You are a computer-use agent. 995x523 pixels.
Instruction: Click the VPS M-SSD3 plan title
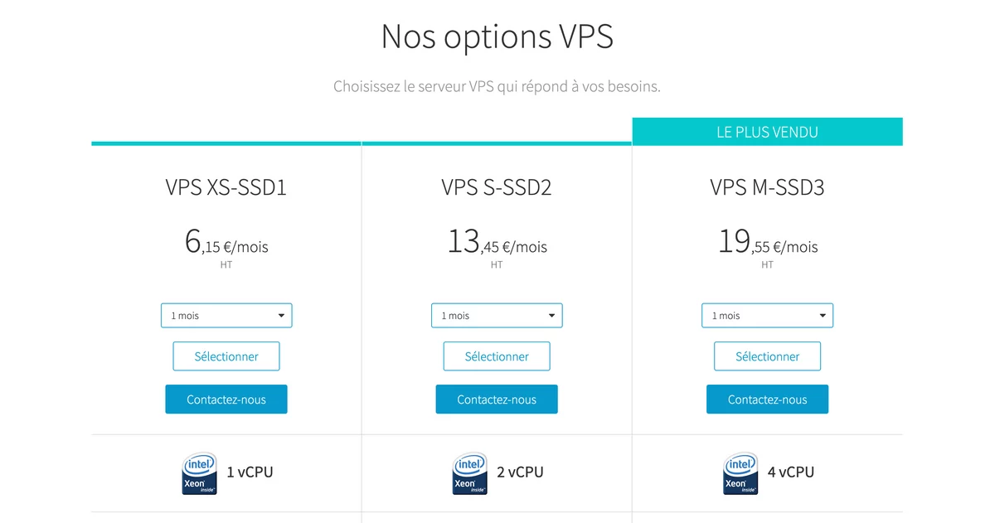coord(768,188)
